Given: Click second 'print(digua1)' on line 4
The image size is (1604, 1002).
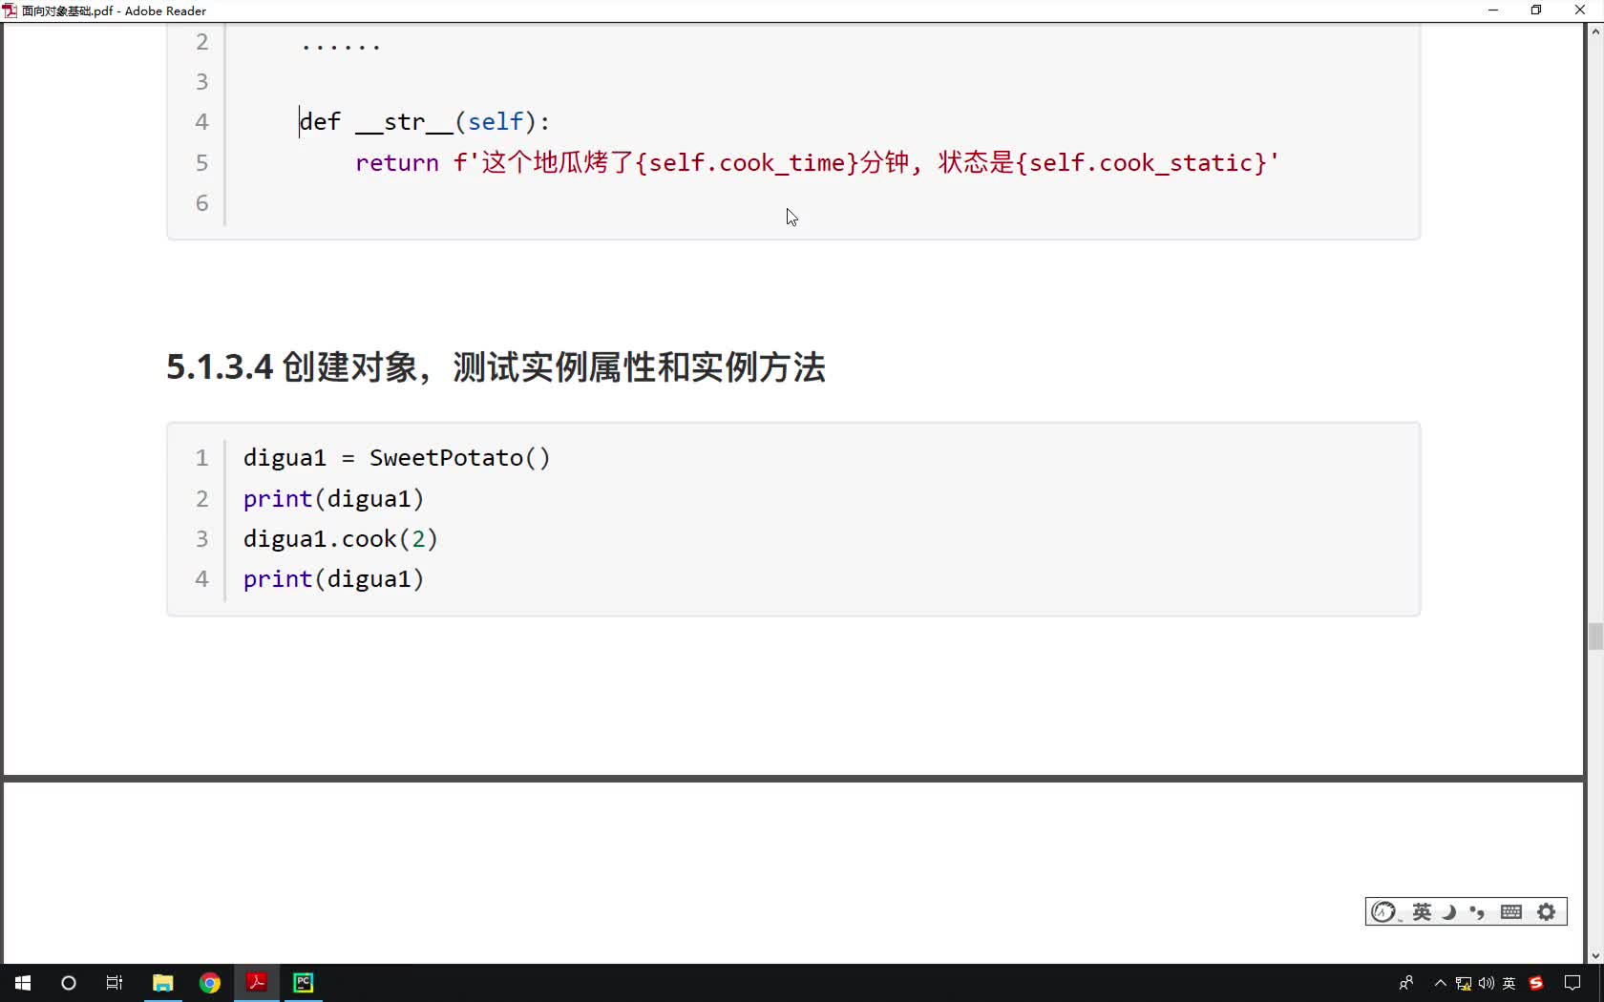Looking at the screenshot, I should click(x=333, y=579).
